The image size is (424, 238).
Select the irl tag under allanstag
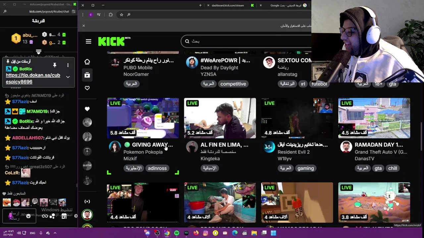pos(303,84)
